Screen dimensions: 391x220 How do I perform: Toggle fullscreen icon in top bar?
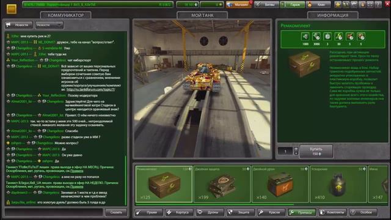pos(370,4)
